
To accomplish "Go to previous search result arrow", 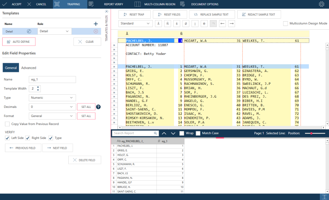I will tap(164, 133).
